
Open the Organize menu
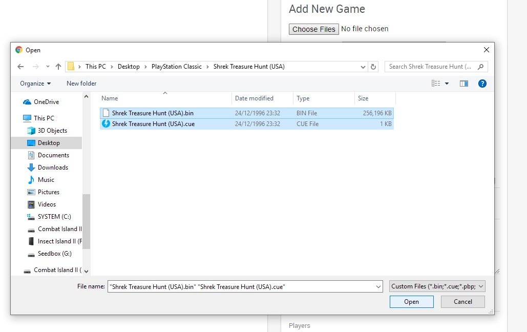(x=35, y=84)
